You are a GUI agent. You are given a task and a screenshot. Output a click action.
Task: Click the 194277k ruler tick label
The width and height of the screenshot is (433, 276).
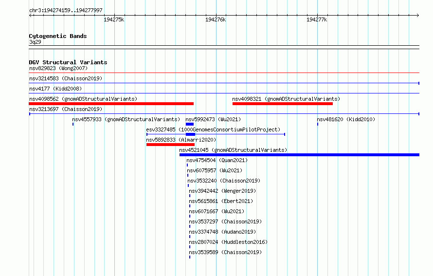[317, 19]
